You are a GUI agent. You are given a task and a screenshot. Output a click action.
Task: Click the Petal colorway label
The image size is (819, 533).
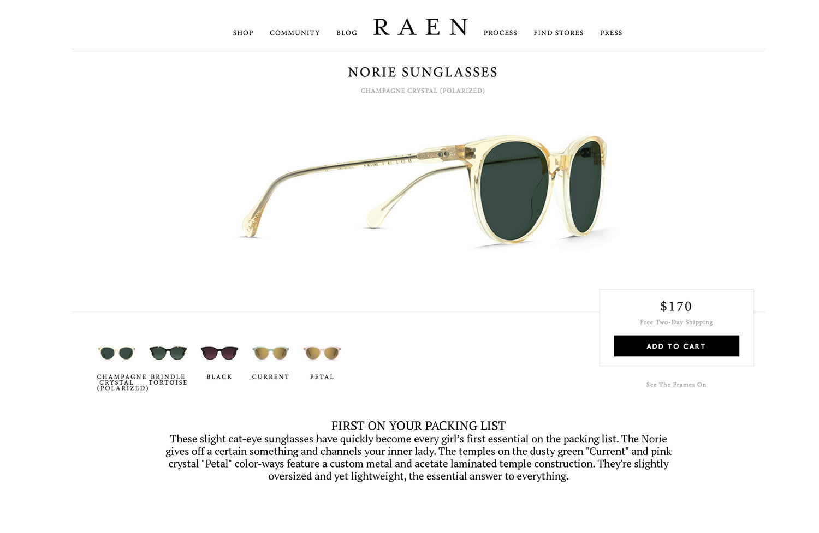coord(322,377)
